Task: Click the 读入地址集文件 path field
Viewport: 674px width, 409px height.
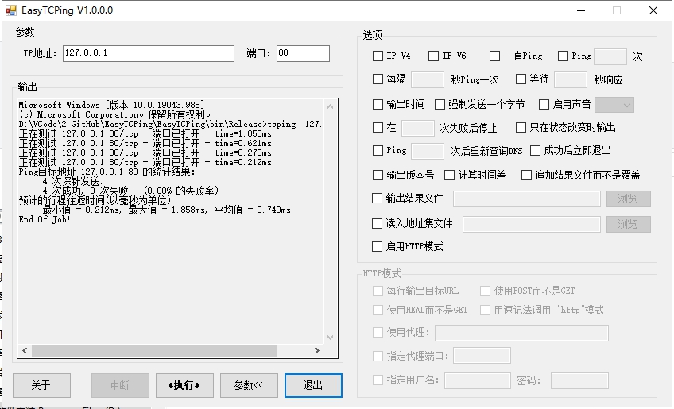Action: click(532, 224)
